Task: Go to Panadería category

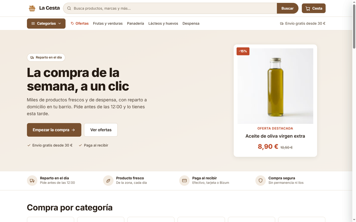Action: coord(136,23)
